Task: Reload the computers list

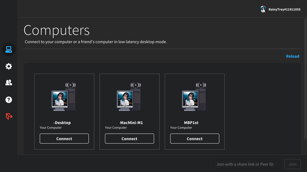Action: [x=293, y=56]
